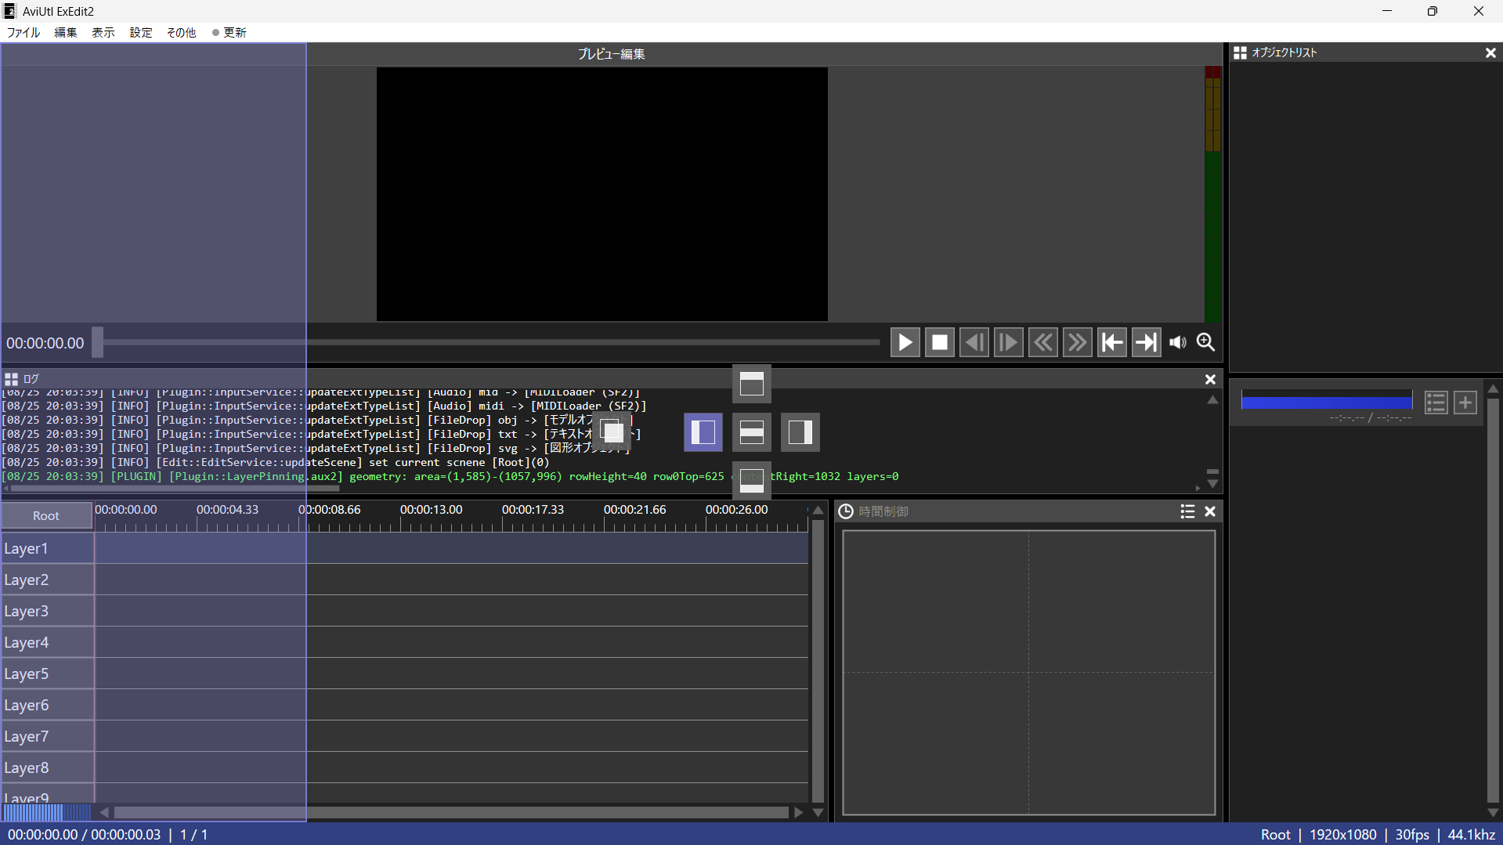Click the double-left rewind icon

(x=1042, y=343)
